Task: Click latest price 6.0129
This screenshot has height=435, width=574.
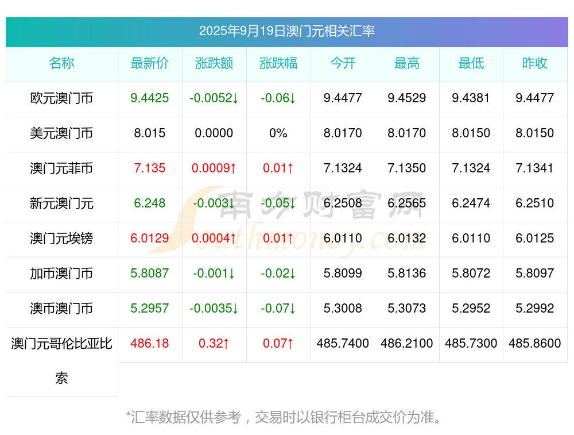Action: [150, 238]
